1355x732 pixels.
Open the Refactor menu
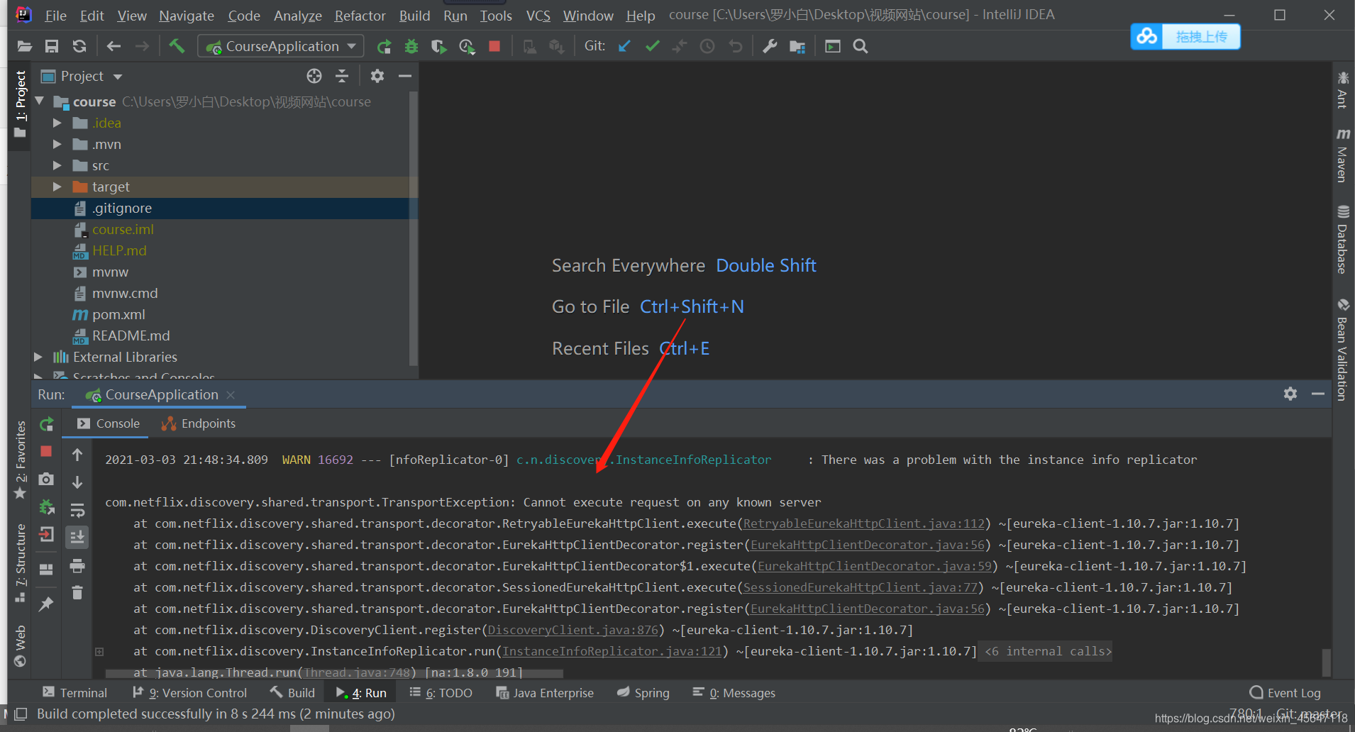click(360, 16)
